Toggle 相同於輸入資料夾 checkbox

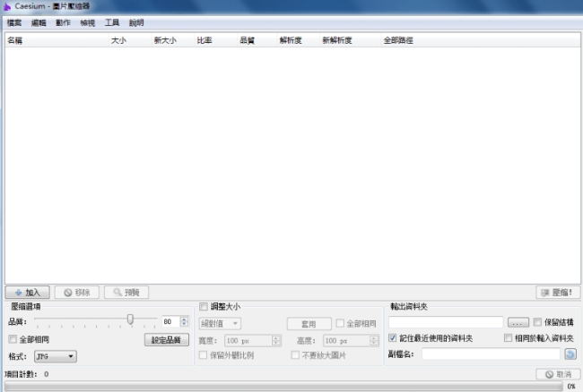click(508, 338)
